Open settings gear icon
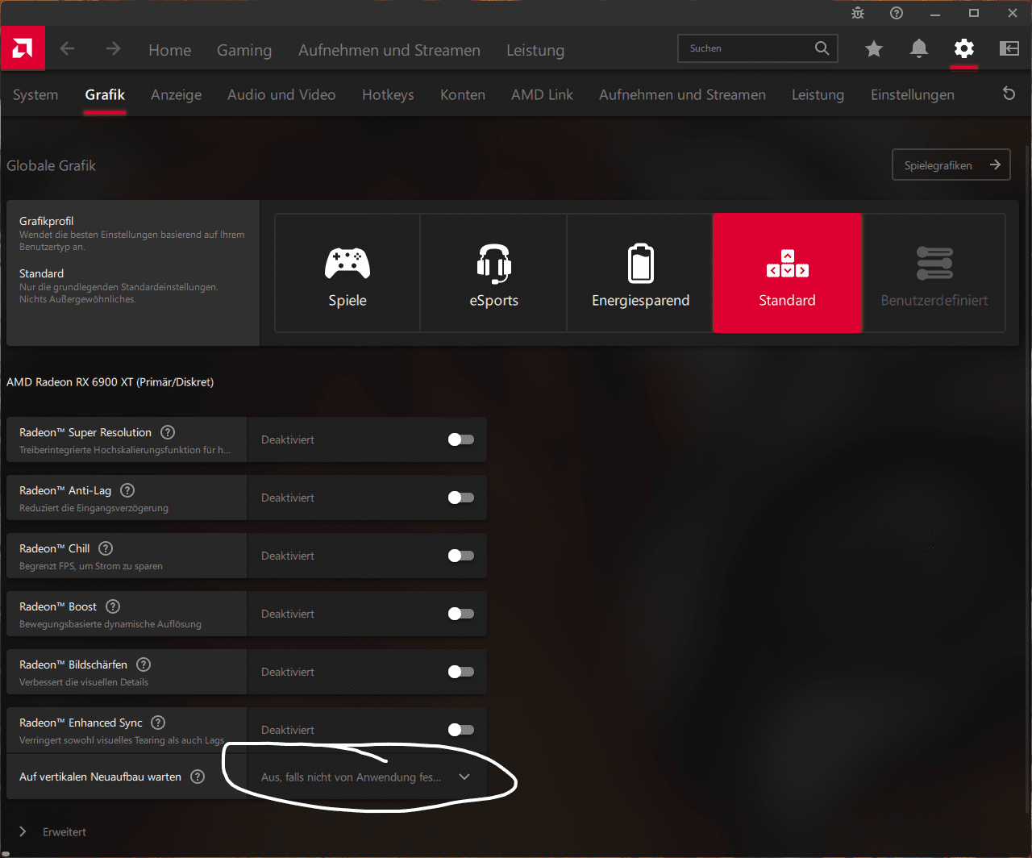Viewport: 1032px width, 858px height. pyautogui.click(x=963, y=49)
